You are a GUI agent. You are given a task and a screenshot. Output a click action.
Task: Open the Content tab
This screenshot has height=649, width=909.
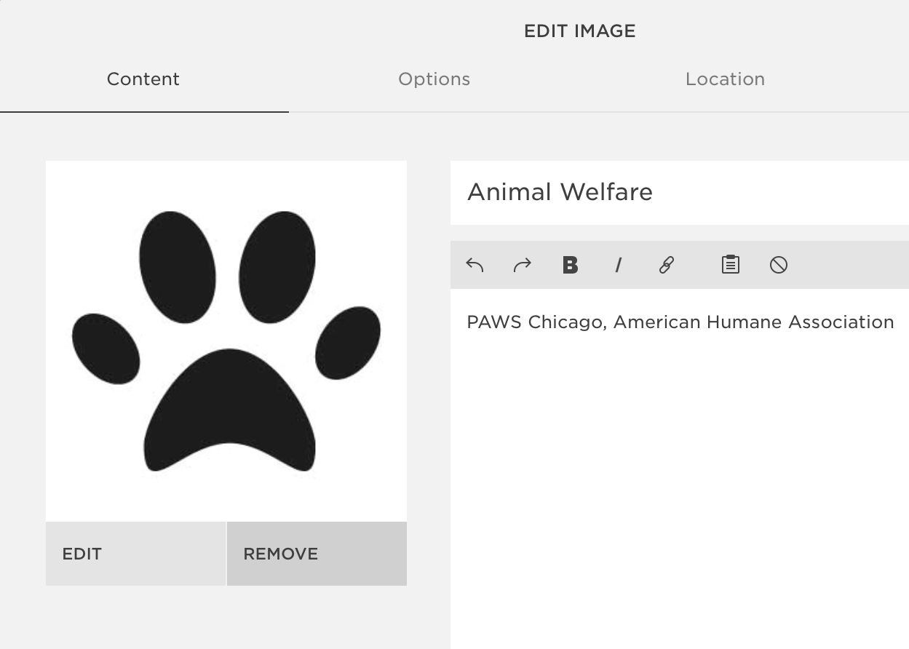point(143,79)
